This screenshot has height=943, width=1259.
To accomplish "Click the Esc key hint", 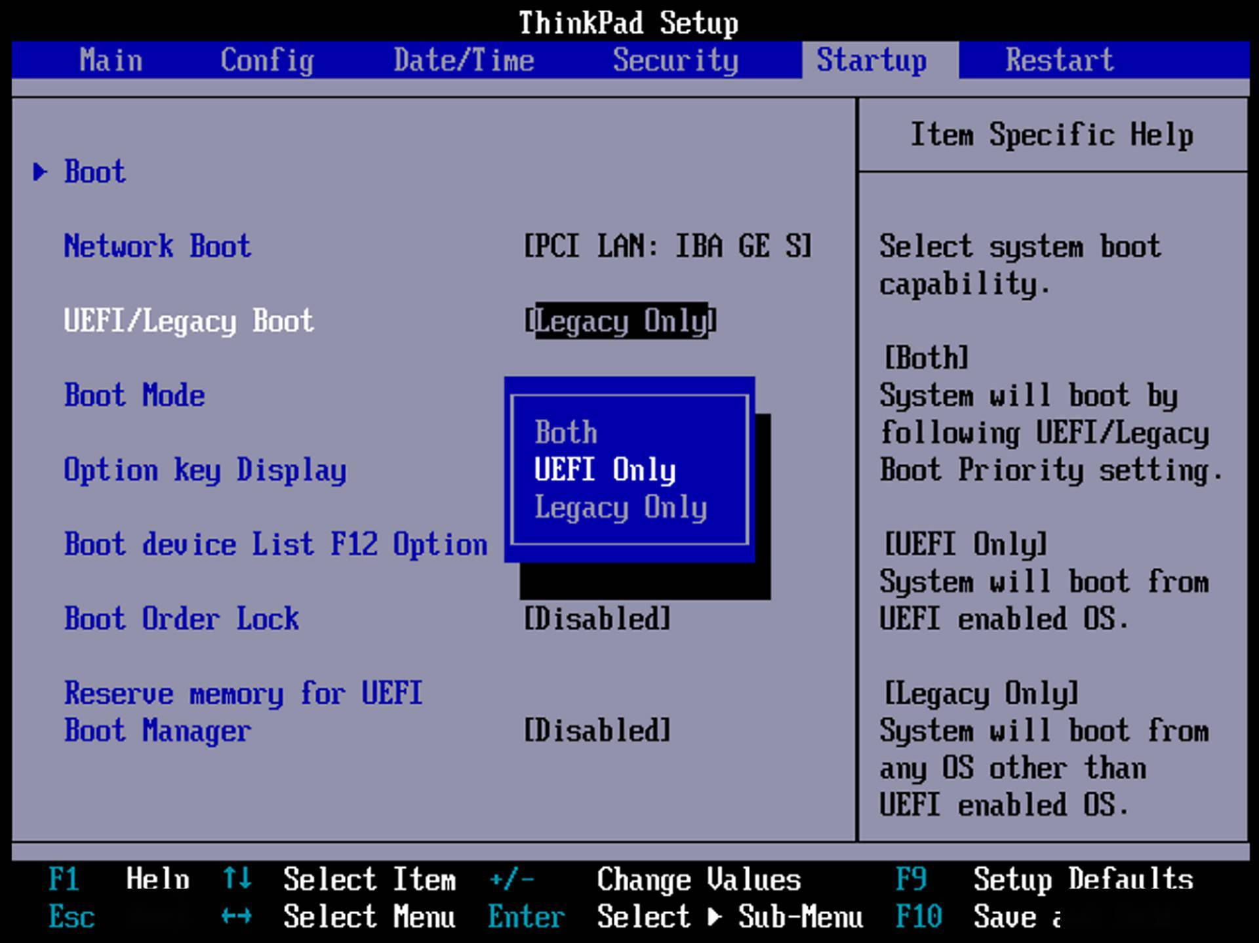I will click(x=71, y=917).
